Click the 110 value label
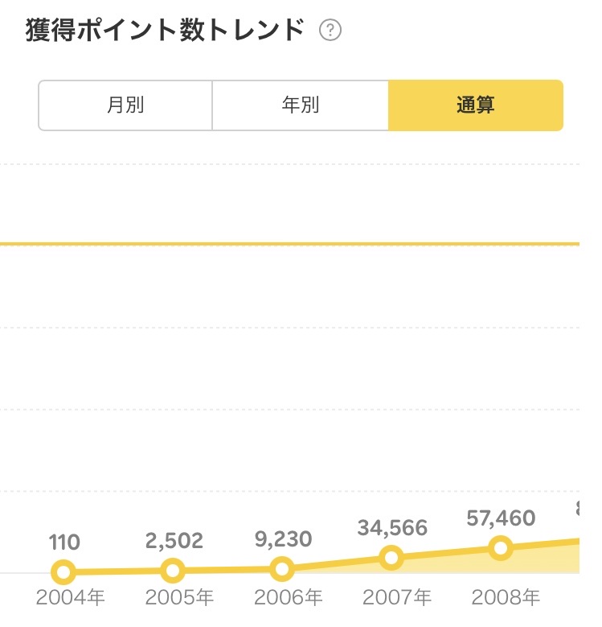The image size is (602, 627). pyautogui.click(x=64, y=542)
